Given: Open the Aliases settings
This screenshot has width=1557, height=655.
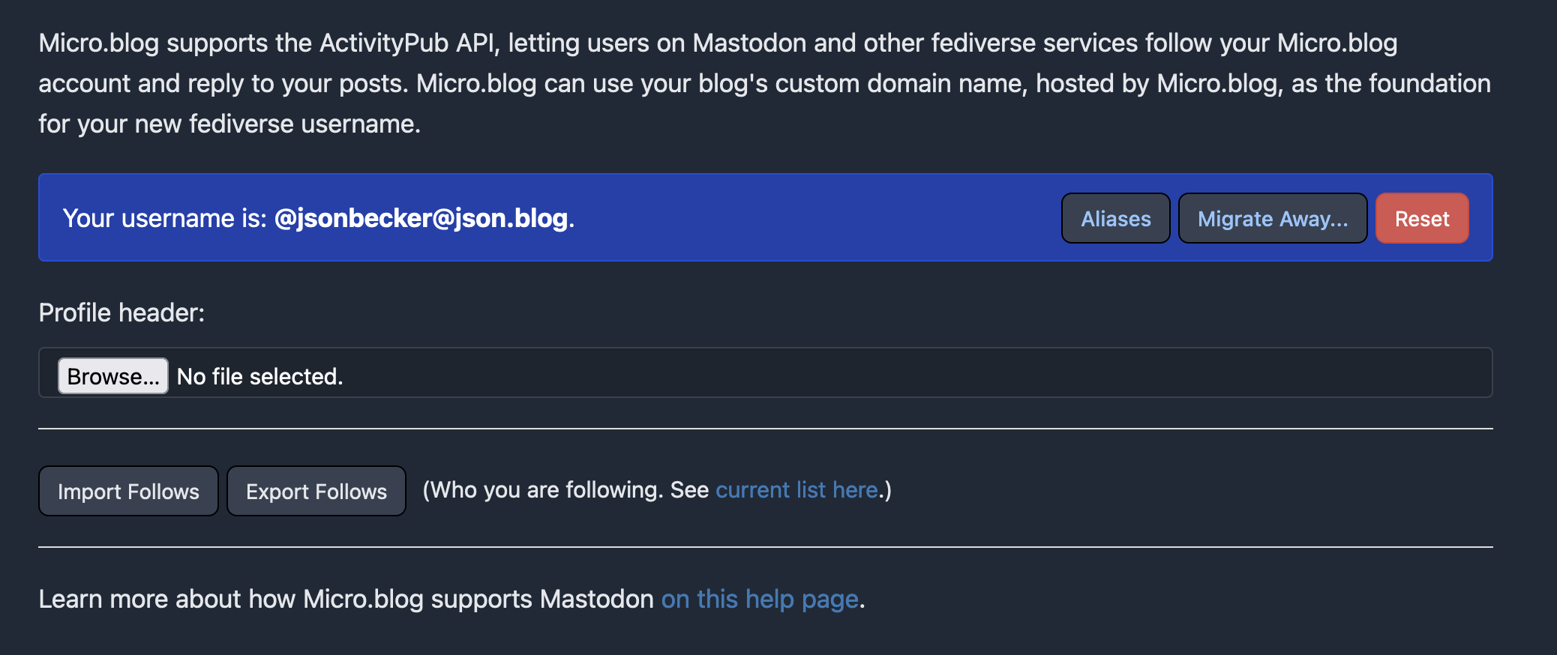Looking at the screenshot, I should point(1115,218).
